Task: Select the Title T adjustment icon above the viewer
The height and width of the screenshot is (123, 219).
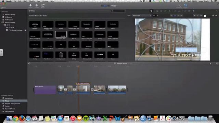Action: (x=151, y=11)
